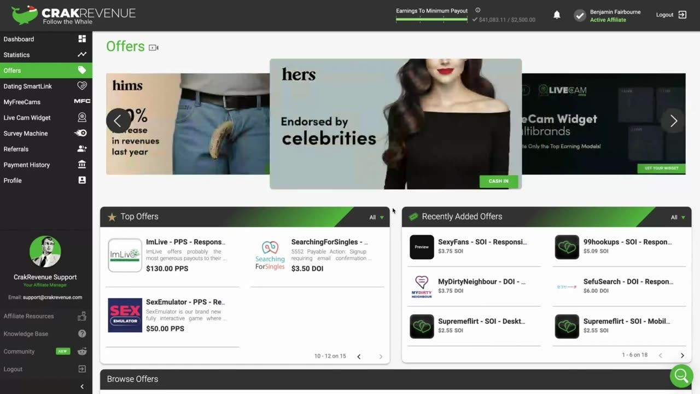Click the Community Reddit icon
The height and width of the screenshot is (394, 700).
click(x=82, y=351)
